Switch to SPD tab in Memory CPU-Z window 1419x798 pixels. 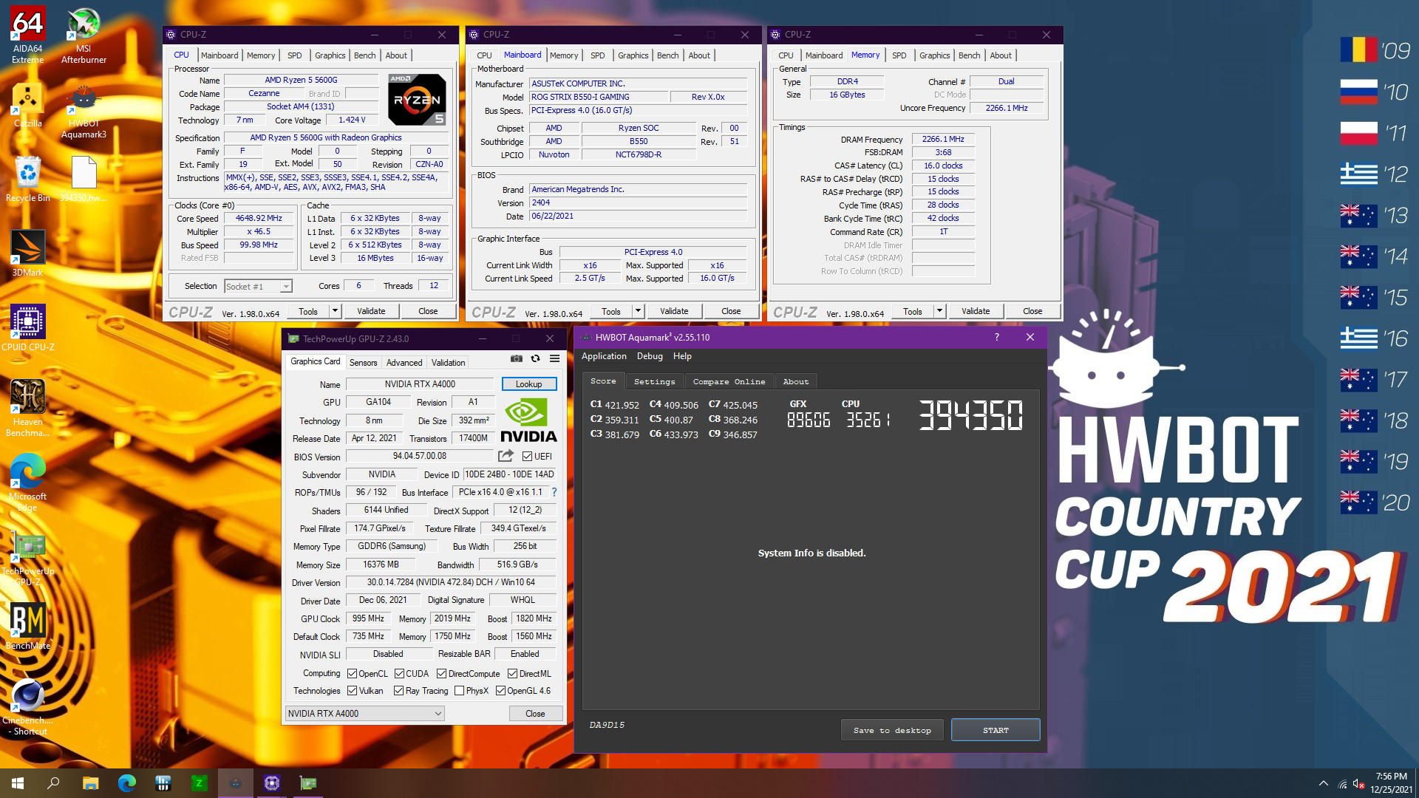[x=899, y=55]
